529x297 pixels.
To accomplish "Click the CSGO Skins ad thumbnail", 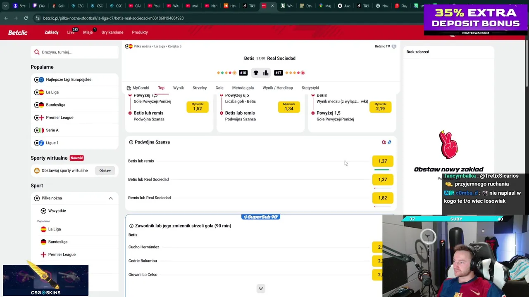I will pos(45,280).
